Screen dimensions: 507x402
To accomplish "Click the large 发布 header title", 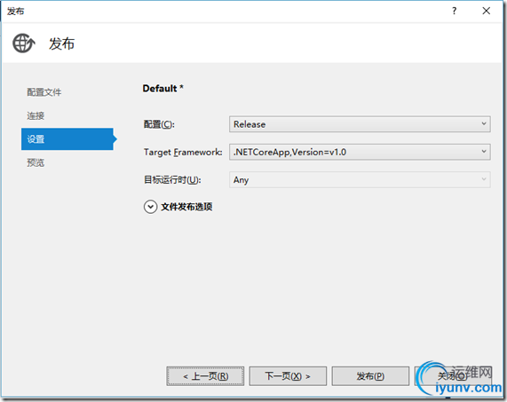I will click(x=62, y=43).
